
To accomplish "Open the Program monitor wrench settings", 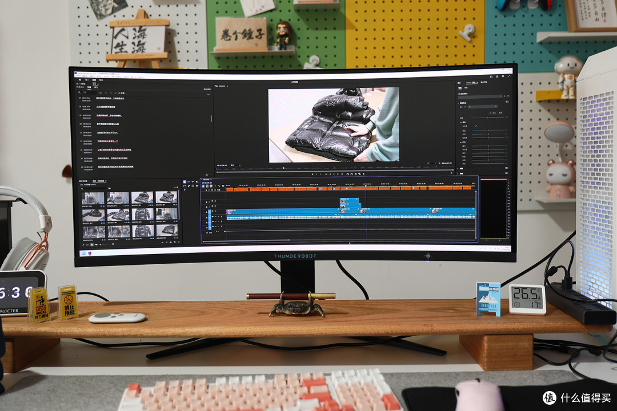I will click(x=439, y=163).
